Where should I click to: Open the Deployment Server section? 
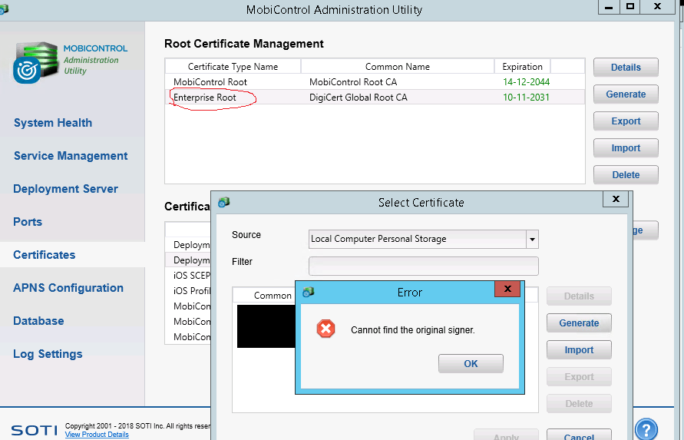(x=65, y=189)
